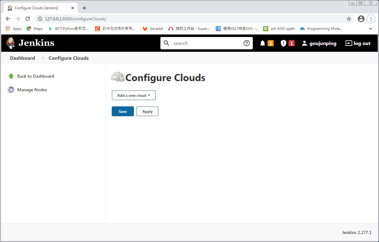The width and height of the screenshot is (379, 242).
Task: Open Manage Nodes sidebar link
Action: [32, 90]
